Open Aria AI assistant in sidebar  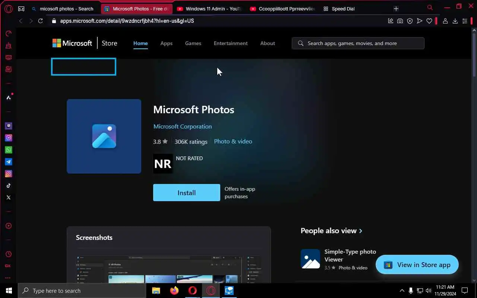coord(8,98)
